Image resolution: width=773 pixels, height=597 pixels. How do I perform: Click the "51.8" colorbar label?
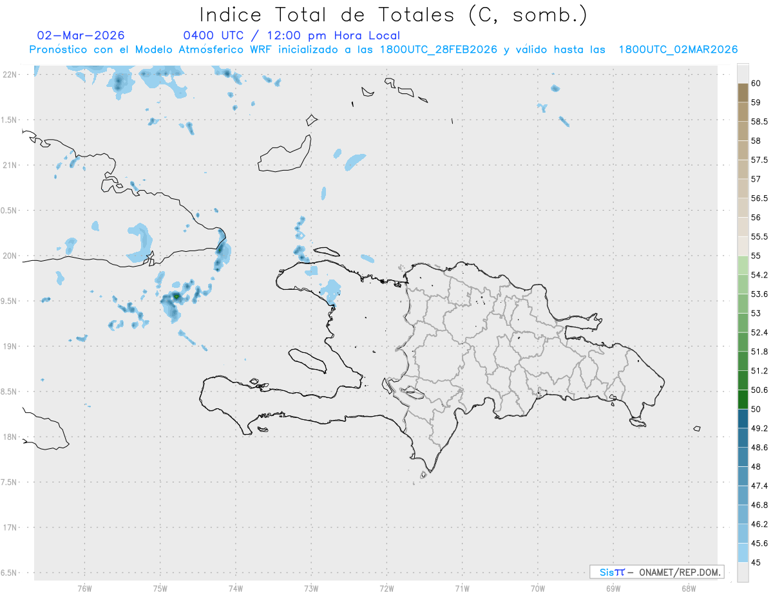[759, 352]
